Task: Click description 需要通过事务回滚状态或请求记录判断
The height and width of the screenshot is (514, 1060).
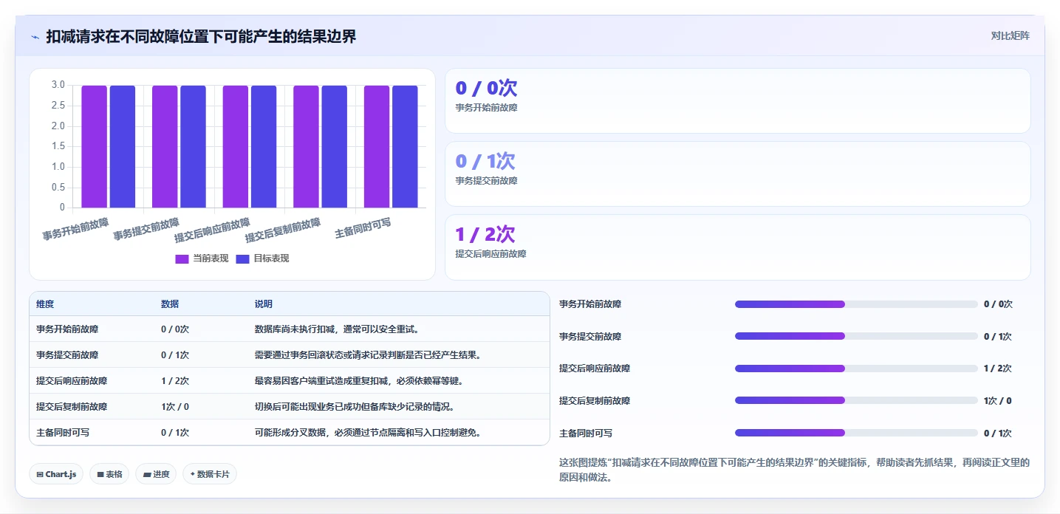Action: tap(368, 355)
